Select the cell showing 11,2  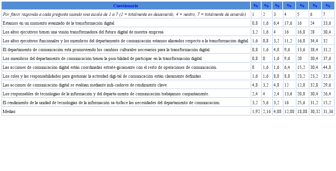coord(288,41)
